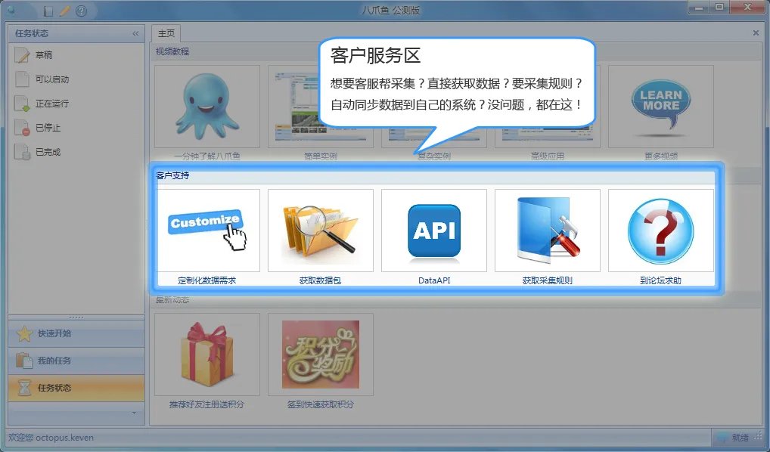Select 正在运行 task status
770x452 pixels.
tap(51, 104)
